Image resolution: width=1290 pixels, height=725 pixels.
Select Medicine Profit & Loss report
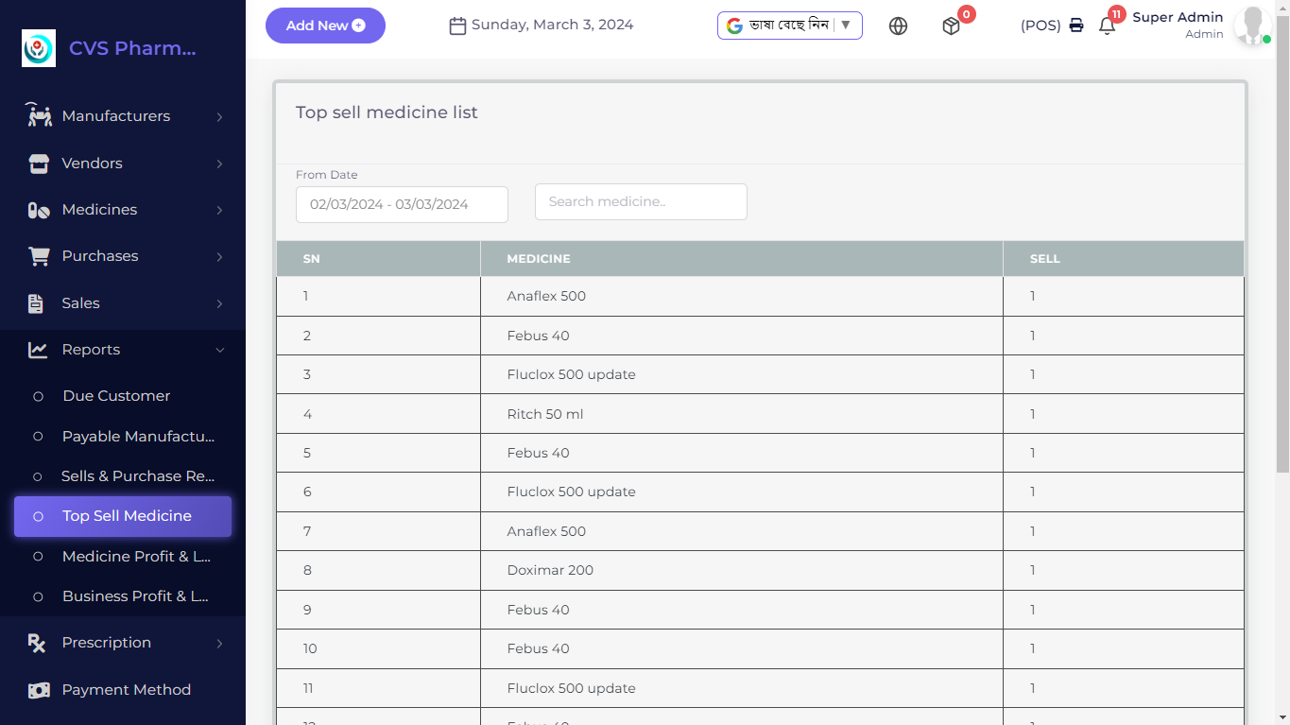point(136,557)
